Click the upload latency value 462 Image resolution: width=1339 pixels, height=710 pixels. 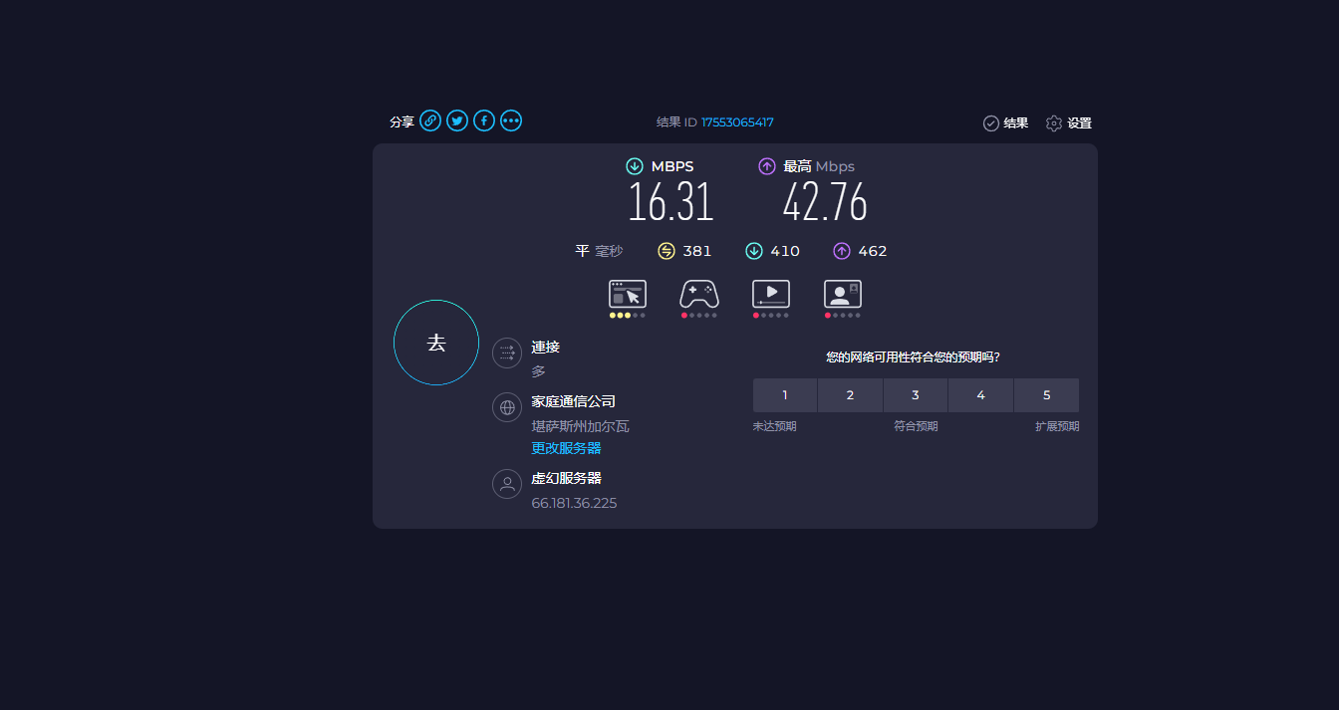[x=873, y=251]
